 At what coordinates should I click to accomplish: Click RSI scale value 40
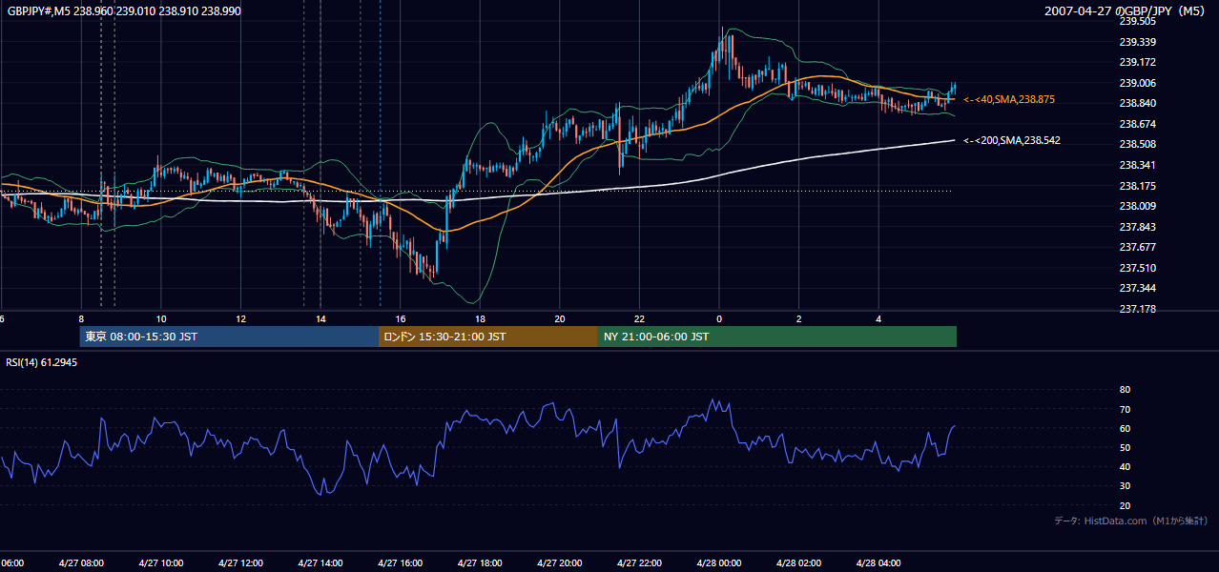pos(1125,466)
